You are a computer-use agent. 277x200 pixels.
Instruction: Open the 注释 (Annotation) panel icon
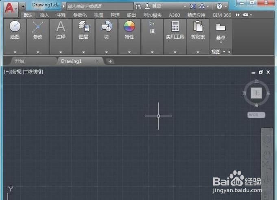pyautogui.click(x=61, y=26)
